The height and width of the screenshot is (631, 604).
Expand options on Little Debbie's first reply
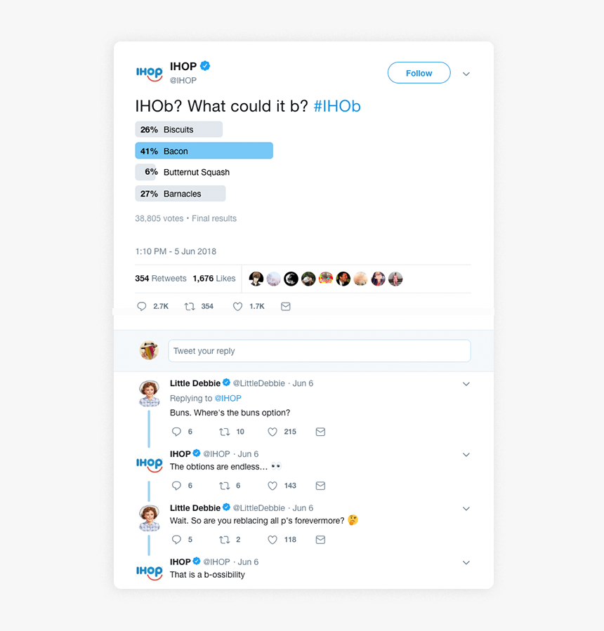(x=466, y=384)
